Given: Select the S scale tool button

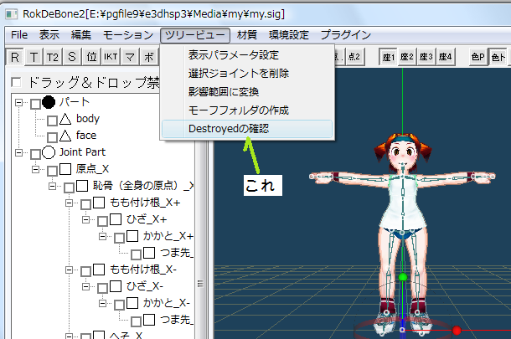Looking at the screenshot, I should click(71, 57).
